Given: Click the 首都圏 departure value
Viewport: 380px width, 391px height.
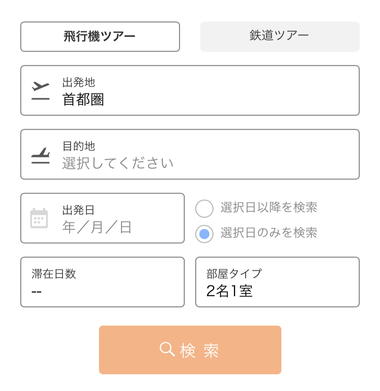Looking at the screenshot, I should click(x=83, y=99).
